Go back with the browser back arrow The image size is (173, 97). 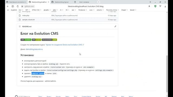8,6
